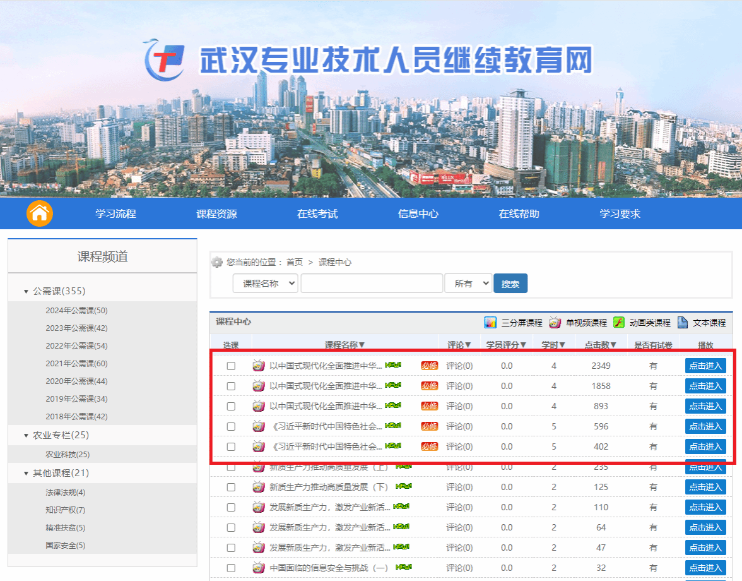Viewport: 742px width, 581px height.
Task: Check the box for 中国面临的信息安全与挑战（一）
Action: tap(231, 568)
